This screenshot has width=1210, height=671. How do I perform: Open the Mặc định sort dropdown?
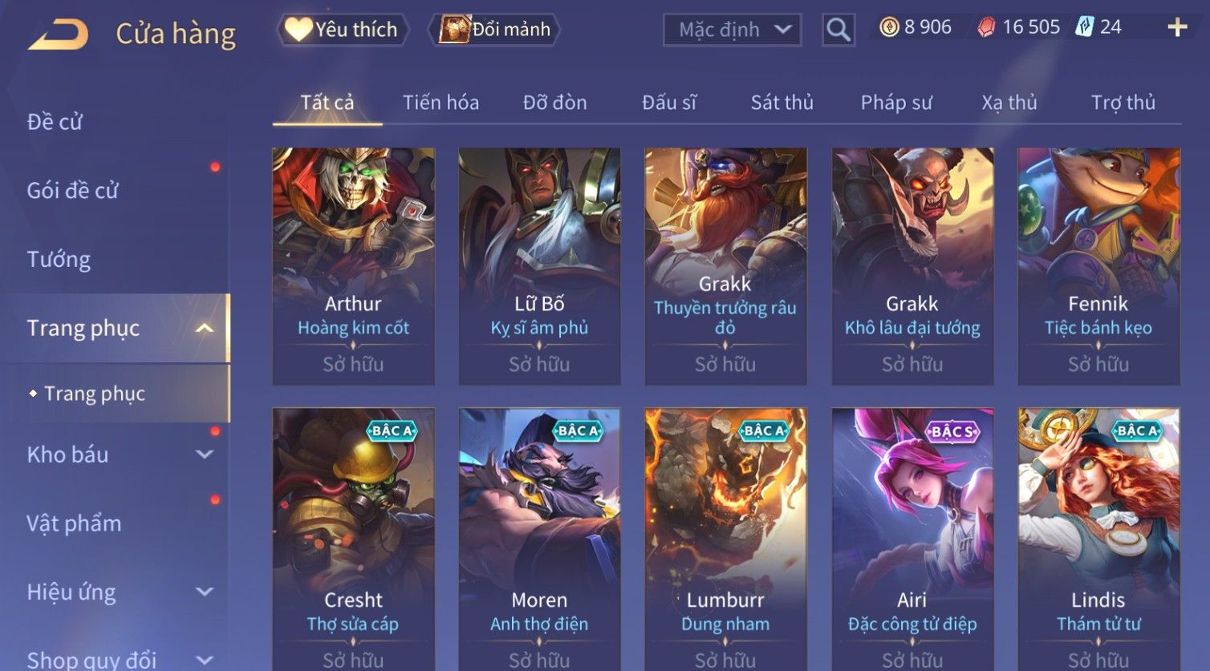click(x=732, y=30)
